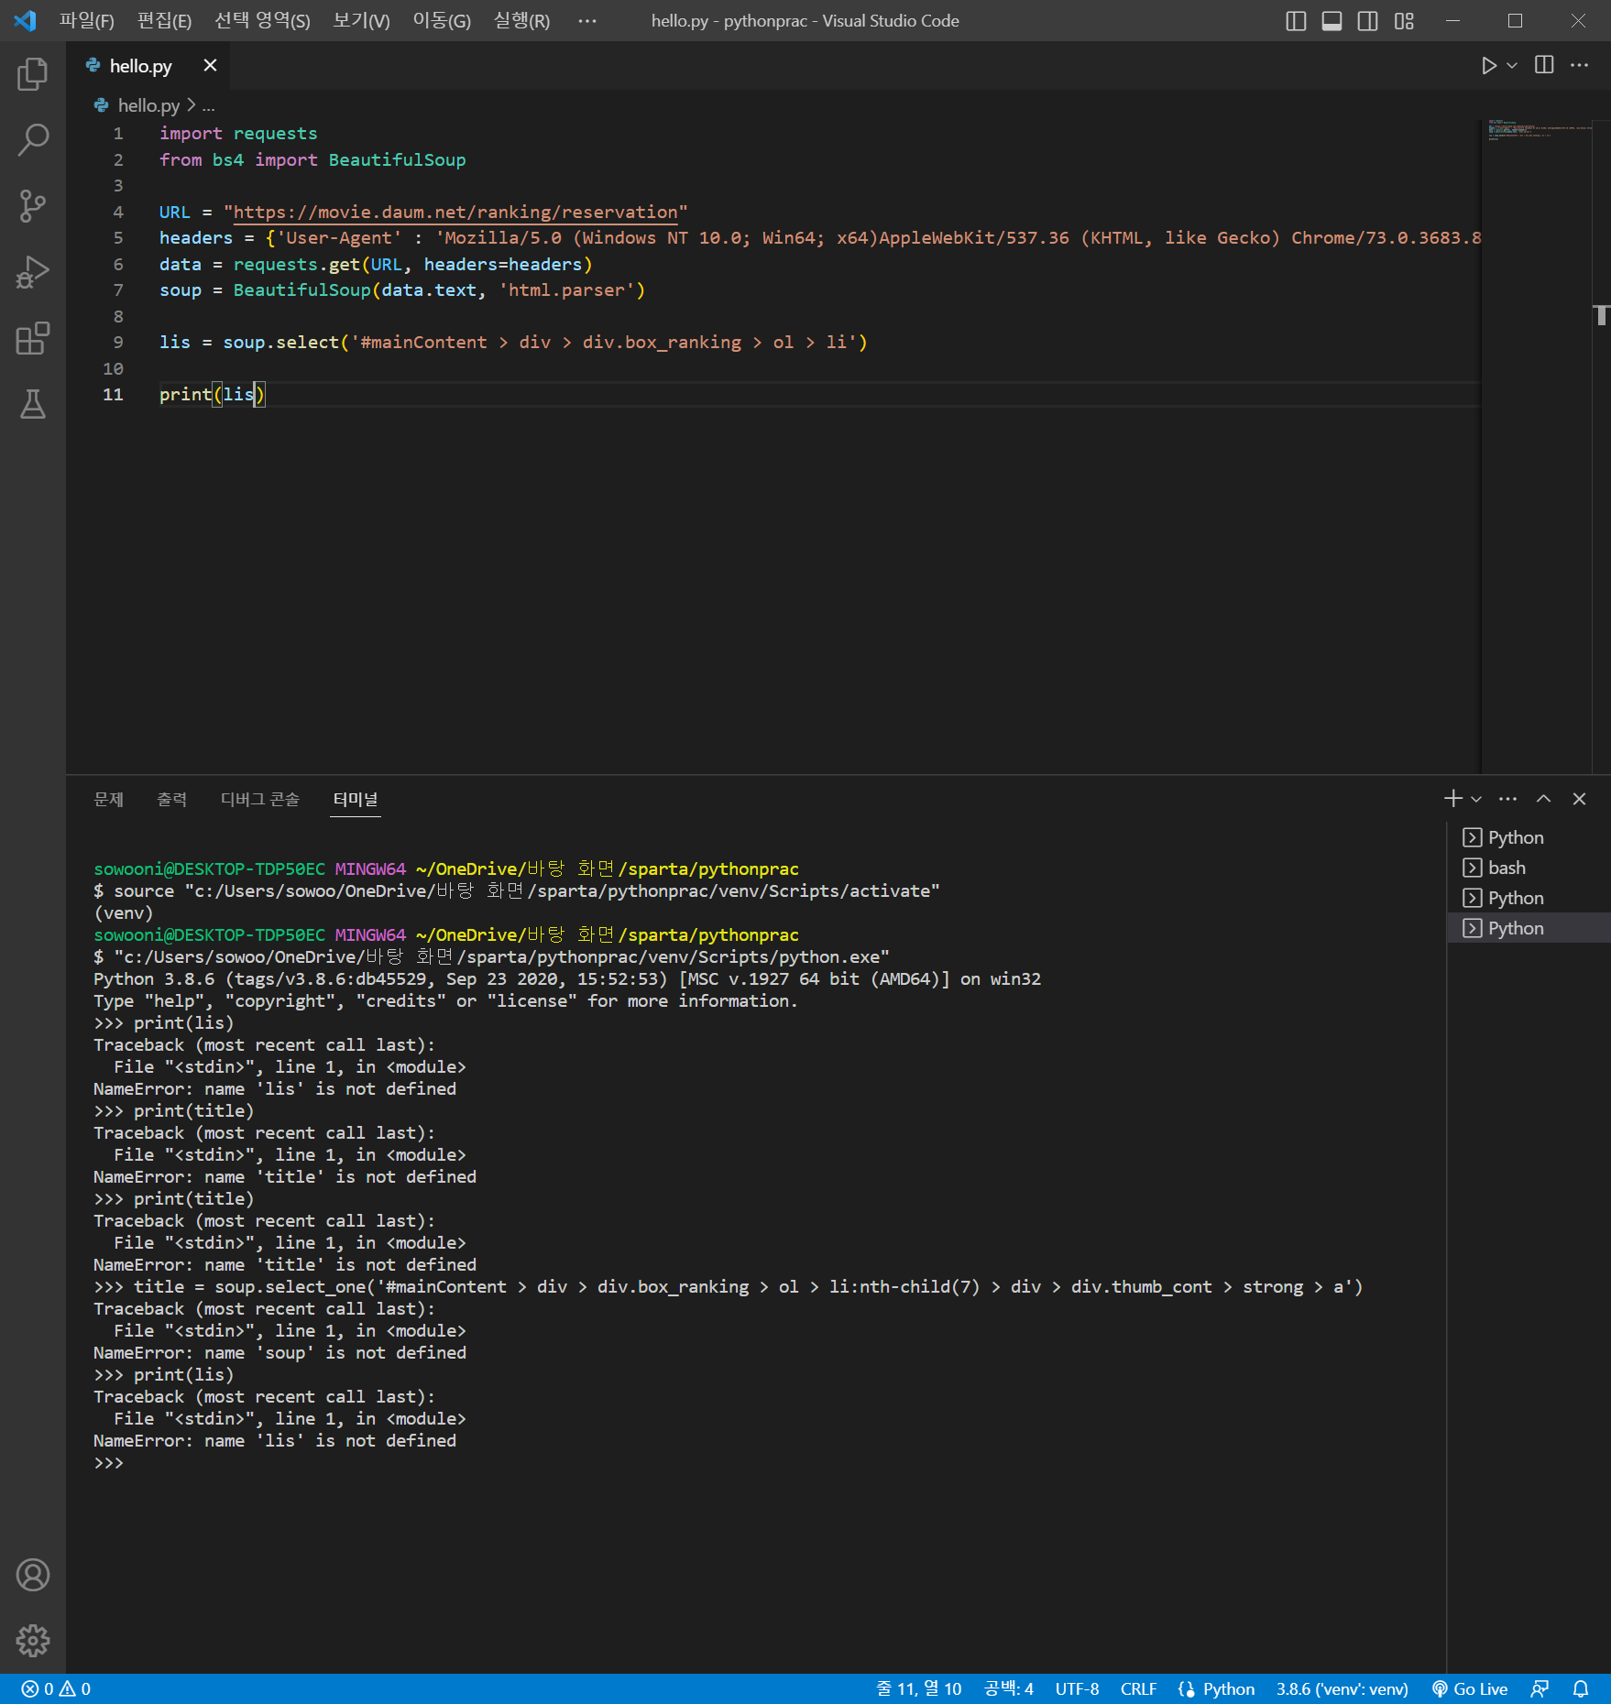Click the editor vertical scrollbar marker
The width and height of the screenshot is (1611, 1704).
pyautogui.click(x=1602, y=315)
